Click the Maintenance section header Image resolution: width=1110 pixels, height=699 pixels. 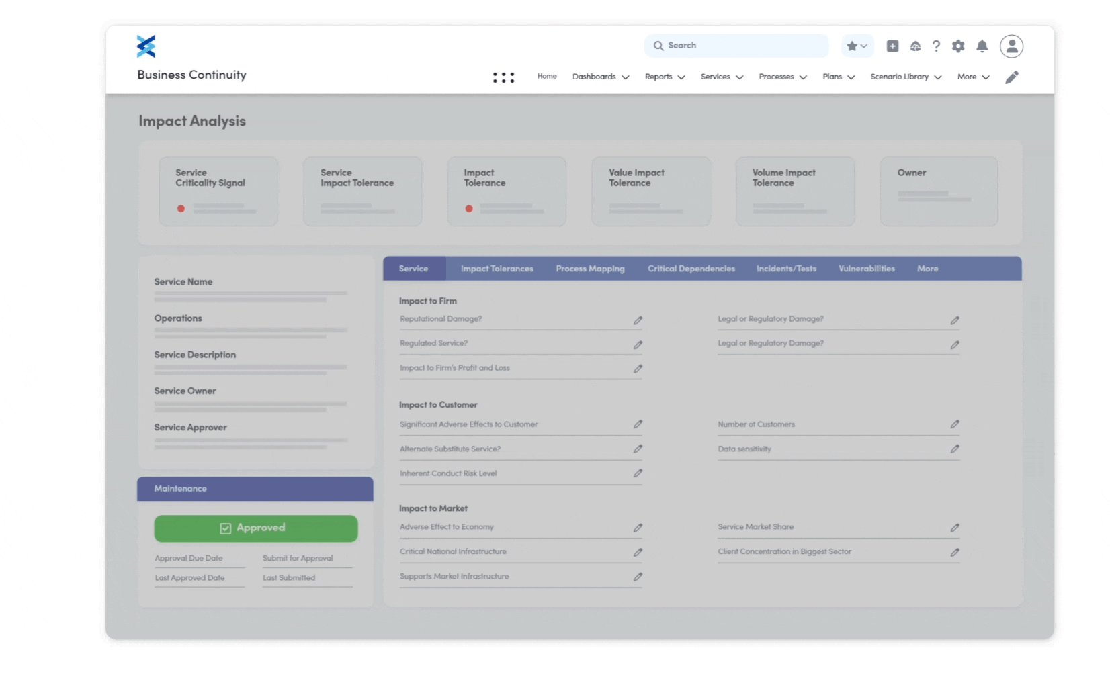(255, 489)
